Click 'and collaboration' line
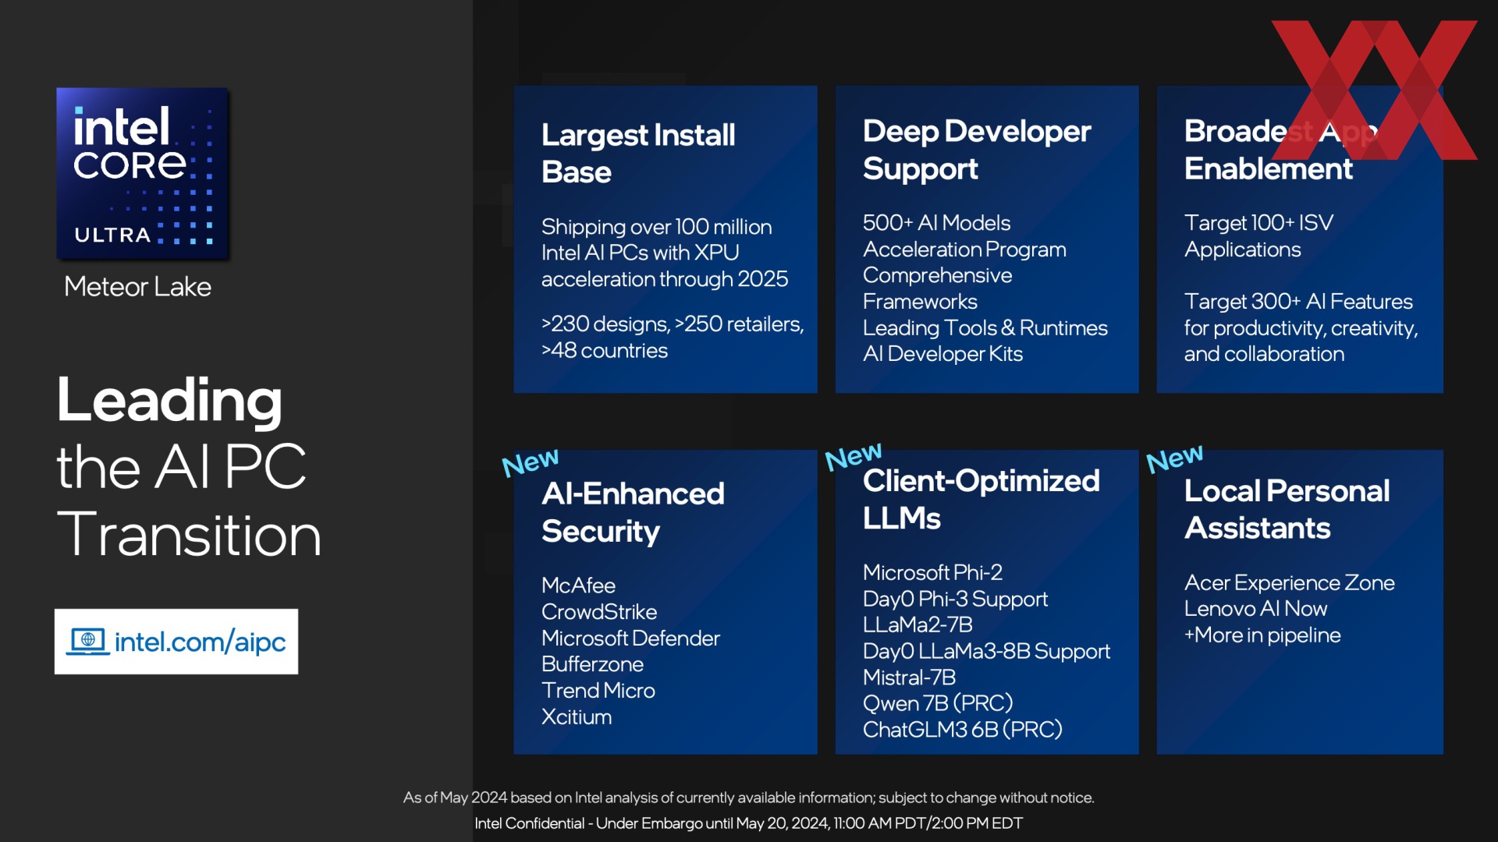The width and height of the screenshot is (1498, 842). [1264, 354]
